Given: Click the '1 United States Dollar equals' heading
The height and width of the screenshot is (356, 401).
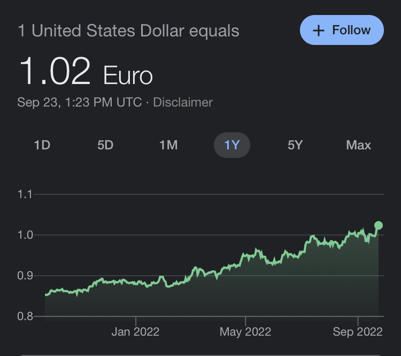Looking at the screenshot, I should coord(128,31).
